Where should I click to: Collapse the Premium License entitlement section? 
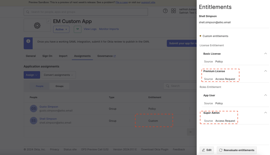pyautogui.click(x=266, y=71)
